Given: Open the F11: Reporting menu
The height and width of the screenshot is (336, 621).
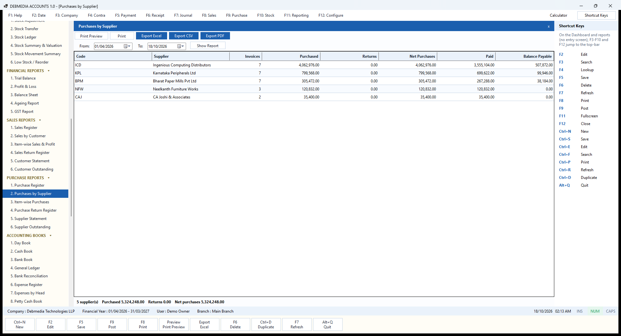Looking at the screenshot, I should click(x=296, y=15).
